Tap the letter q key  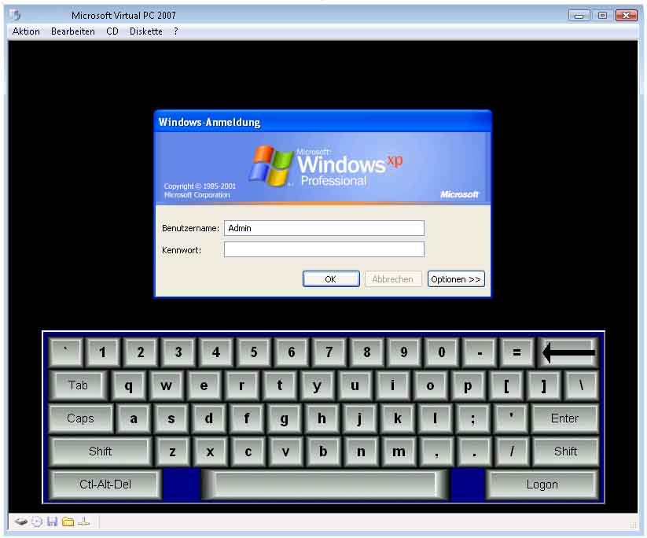point(129,385)
